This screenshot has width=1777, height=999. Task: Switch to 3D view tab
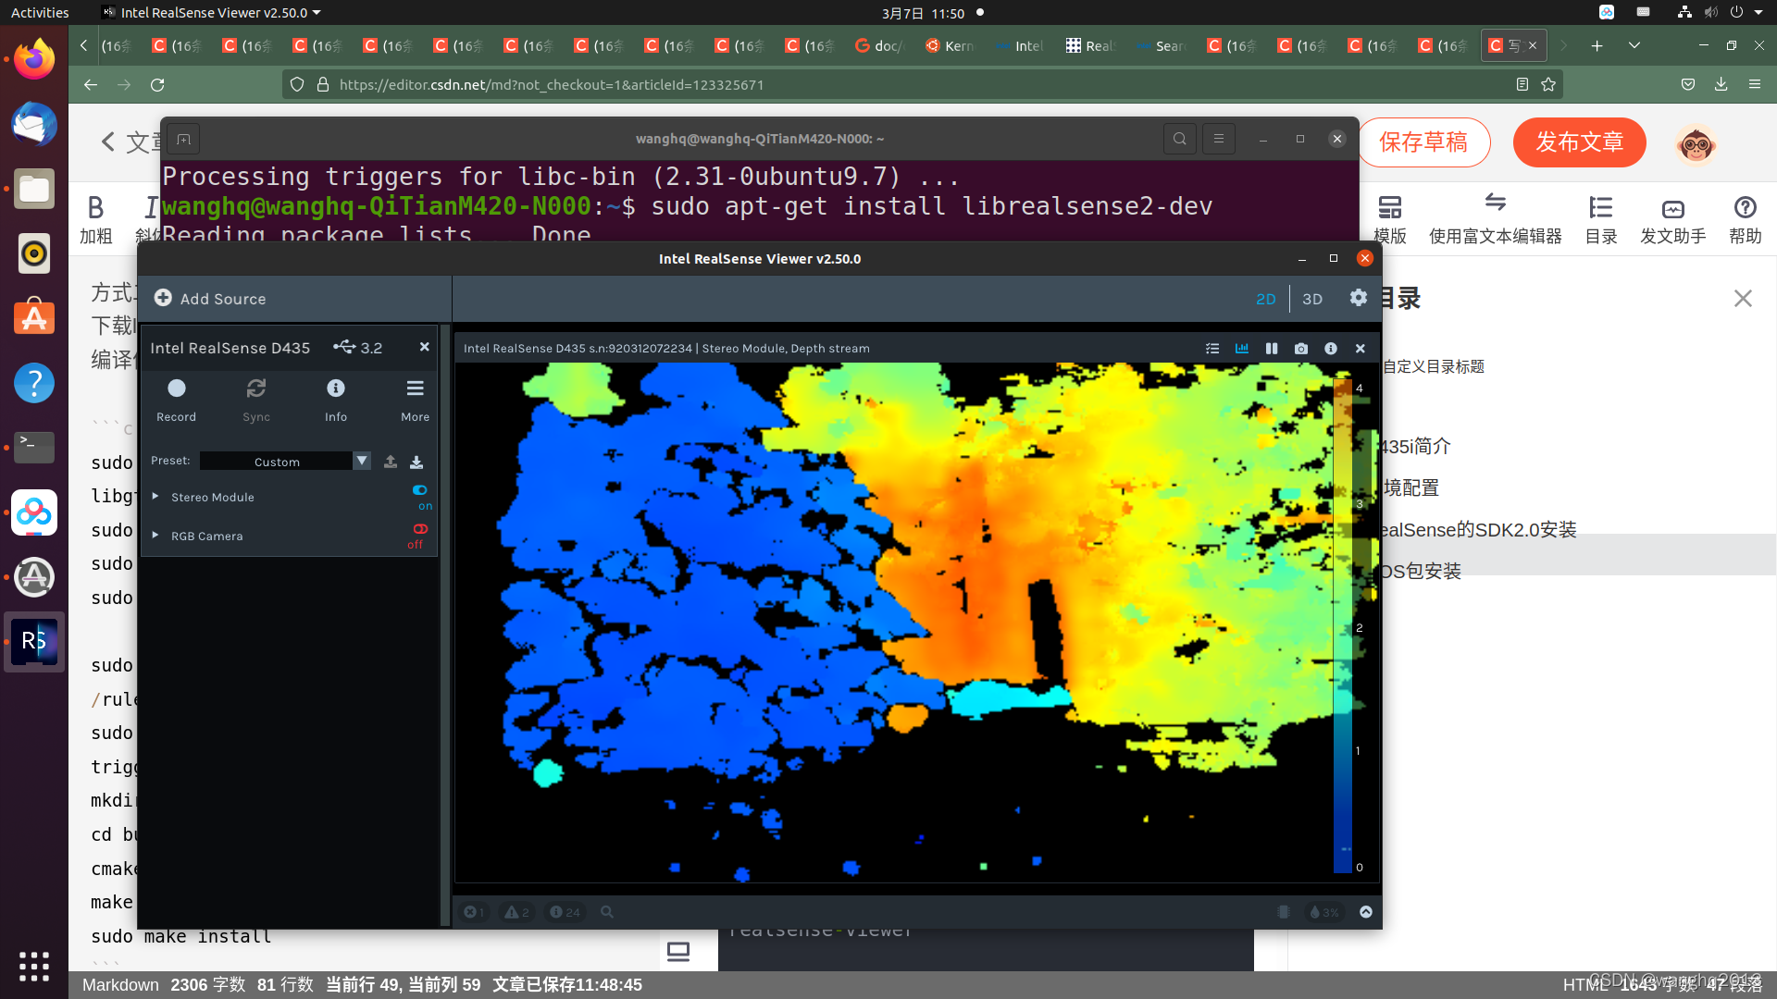(1312, 299)
